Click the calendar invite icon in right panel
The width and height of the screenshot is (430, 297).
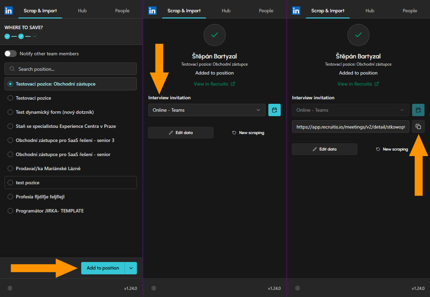click(418, 110)
